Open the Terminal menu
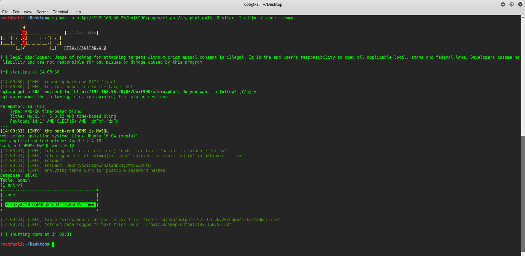 [60, 12]
